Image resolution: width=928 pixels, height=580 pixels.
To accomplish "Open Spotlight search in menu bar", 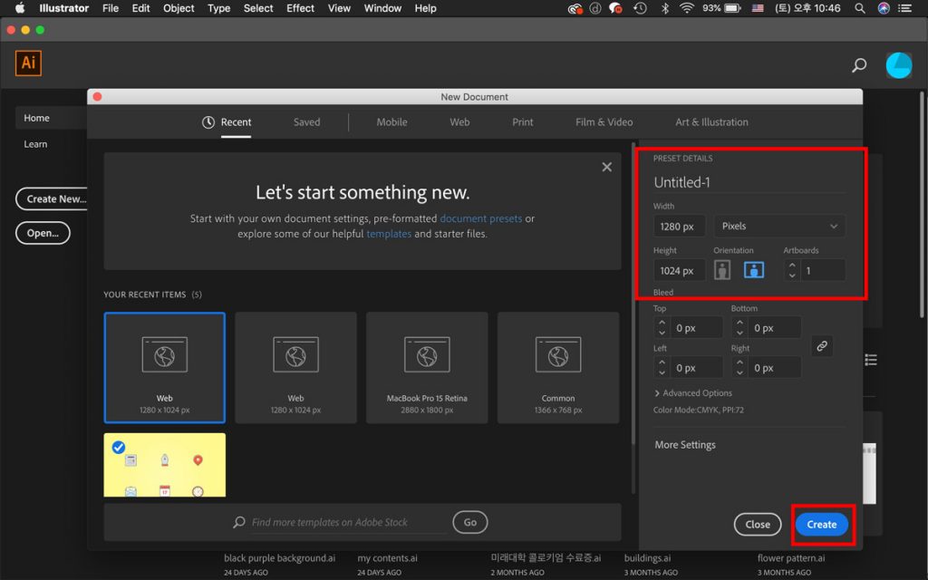I will tap(859, 8).
